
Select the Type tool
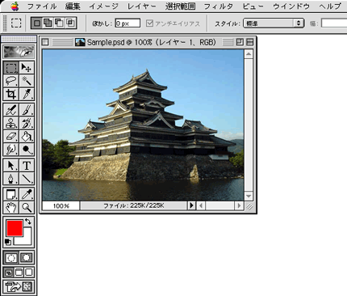[27, 165]
